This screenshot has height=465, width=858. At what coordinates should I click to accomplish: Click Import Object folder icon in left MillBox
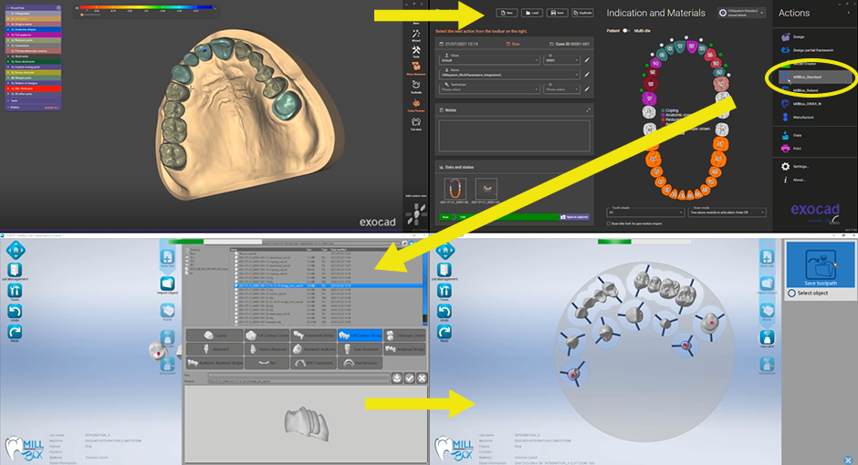[167, 284]
